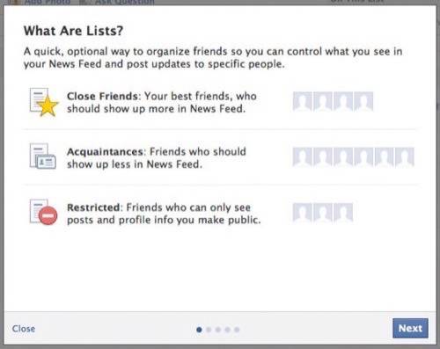The image size is (440, 349).
Task: Jump to first pagination dot
Action: coord(199,330)
